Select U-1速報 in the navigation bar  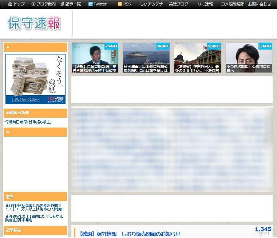205,4
